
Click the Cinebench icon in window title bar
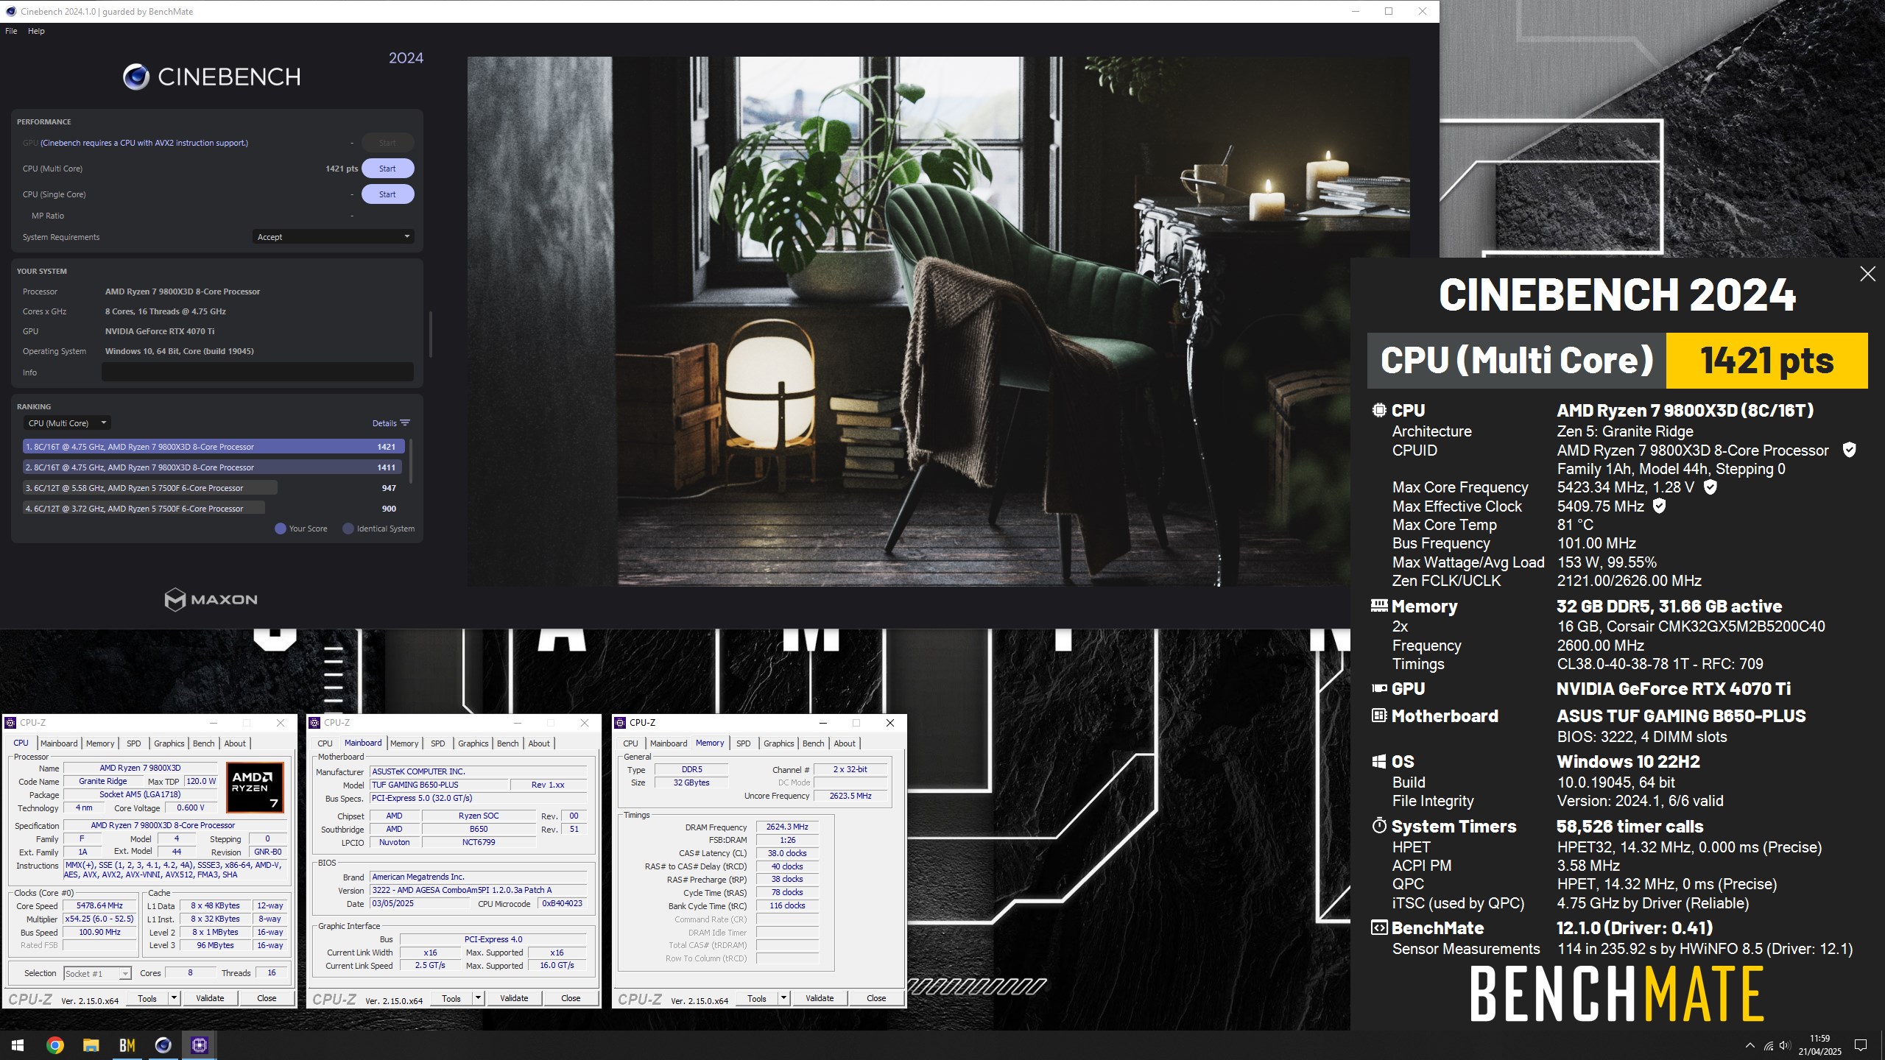pyautogui.click(x=10, y=11)
